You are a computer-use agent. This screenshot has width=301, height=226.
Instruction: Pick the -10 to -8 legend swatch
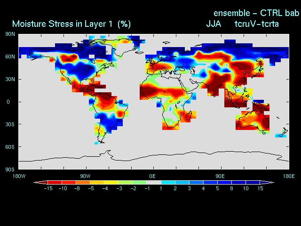pyautogui.click(x=69, y=182)
